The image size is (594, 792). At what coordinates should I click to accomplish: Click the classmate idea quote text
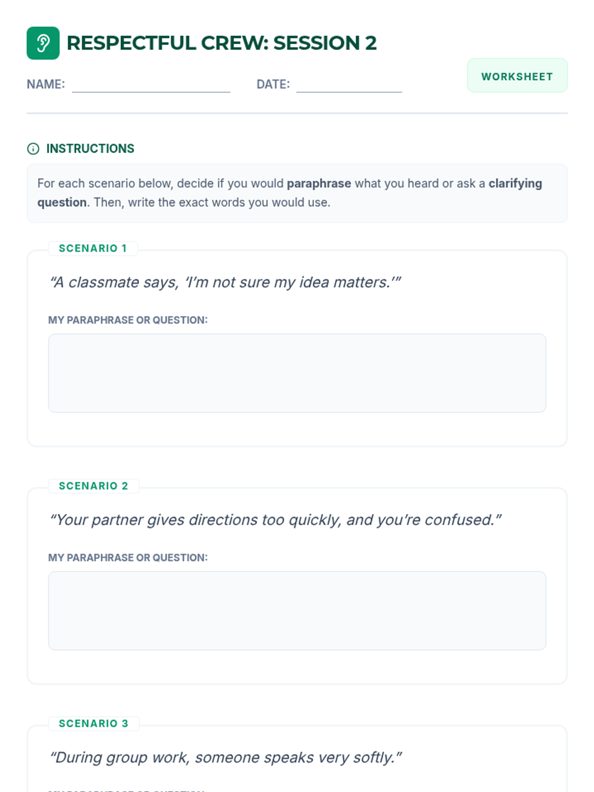point(225,282)
